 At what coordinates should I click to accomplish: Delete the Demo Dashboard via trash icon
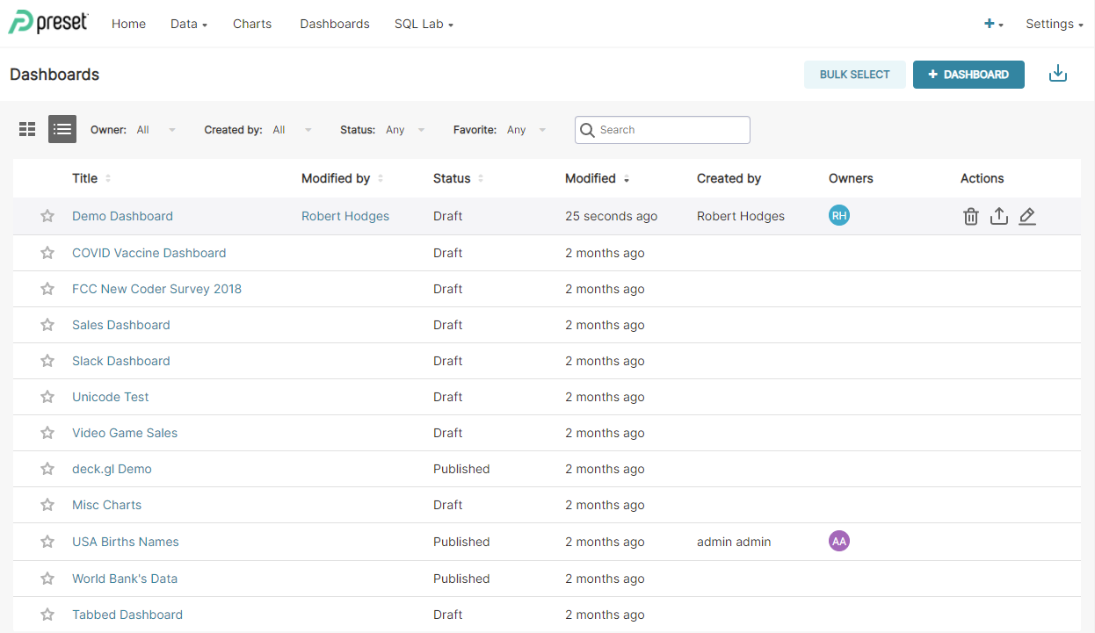[x=970, y=215]
